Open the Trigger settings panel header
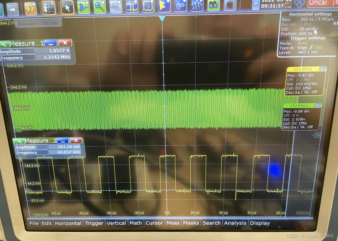The image size is (338, 241). click(x=308, y=38)
